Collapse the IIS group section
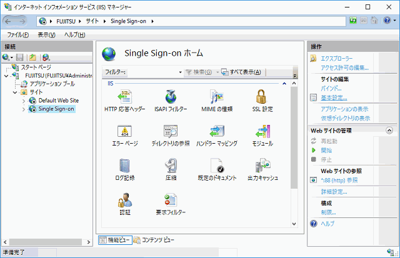Viewport: 400px width, 258px height. [284, 84]
